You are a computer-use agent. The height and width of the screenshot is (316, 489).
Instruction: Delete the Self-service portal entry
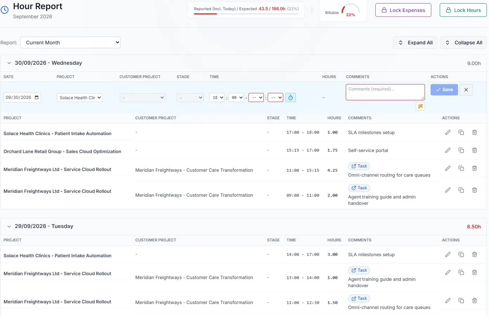[x=475, y=150]
